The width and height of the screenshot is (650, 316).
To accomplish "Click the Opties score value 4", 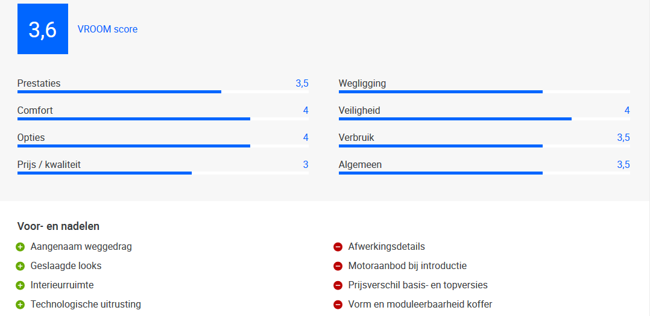I will click(x=306, y=138).
